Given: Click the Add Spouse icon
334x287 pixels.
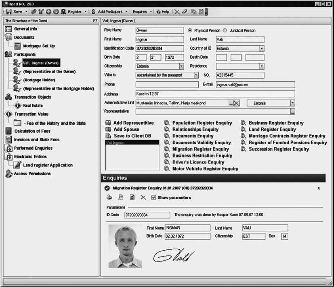Looking at the screenshot, I should [x=108, y=129].
